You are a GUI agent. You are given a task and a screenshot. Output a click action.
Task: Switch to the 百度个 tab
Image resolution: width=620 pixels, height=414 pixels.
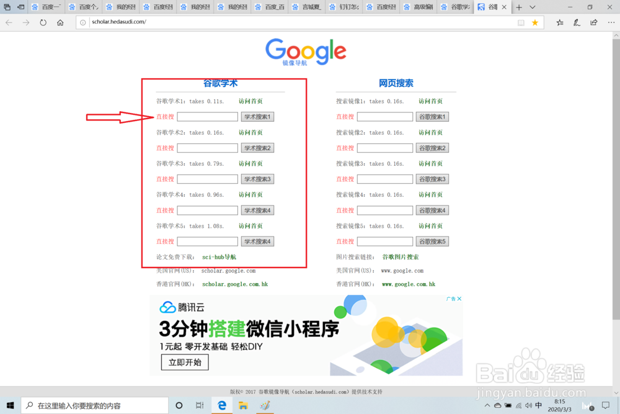coord(84,7)
